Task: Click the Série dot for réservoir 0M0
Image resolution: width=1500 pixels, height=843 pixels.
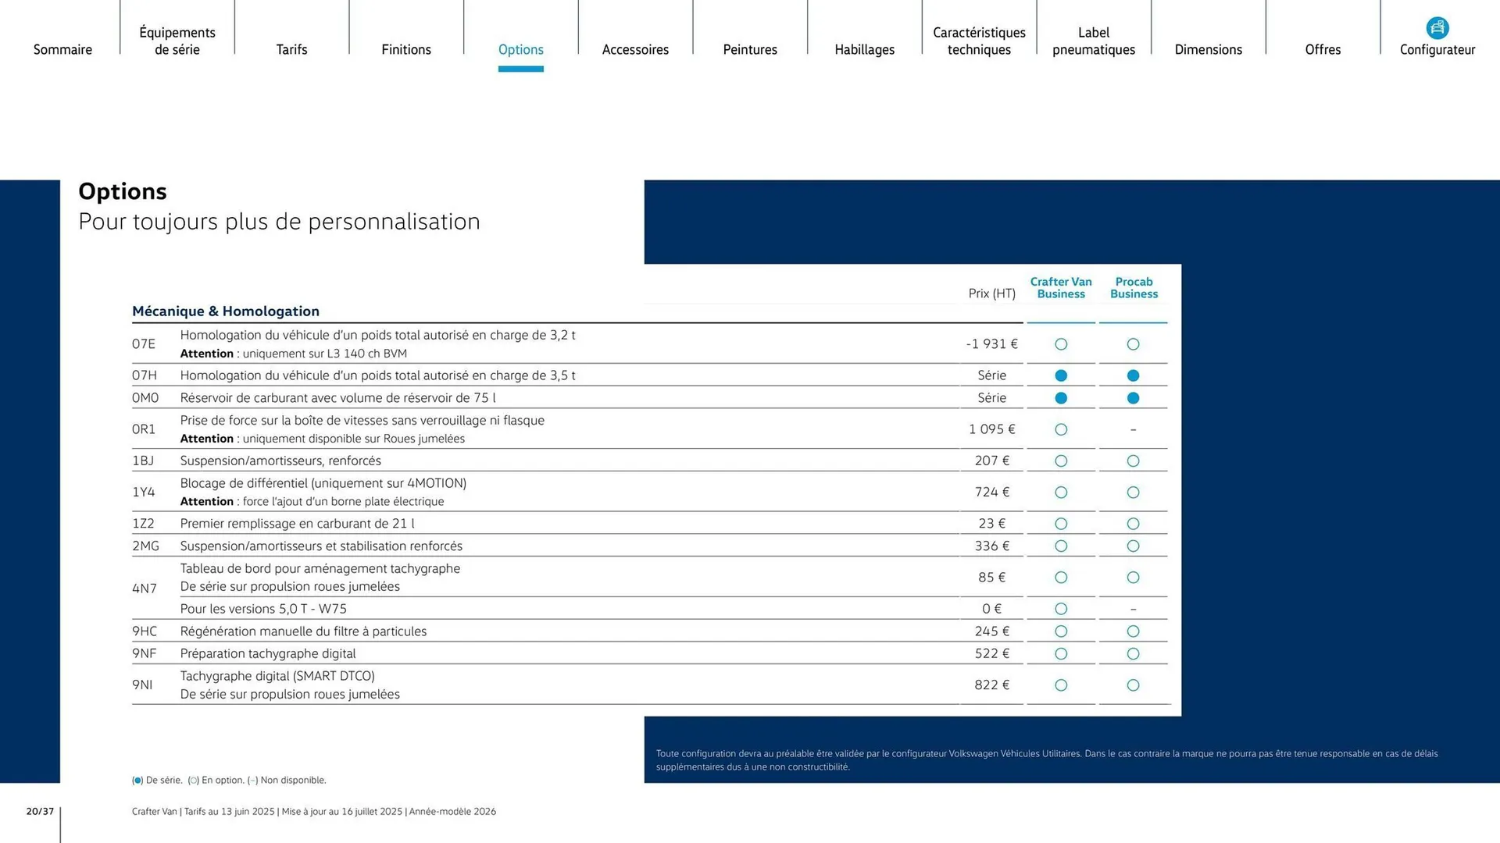Action: pos(1060,397)
